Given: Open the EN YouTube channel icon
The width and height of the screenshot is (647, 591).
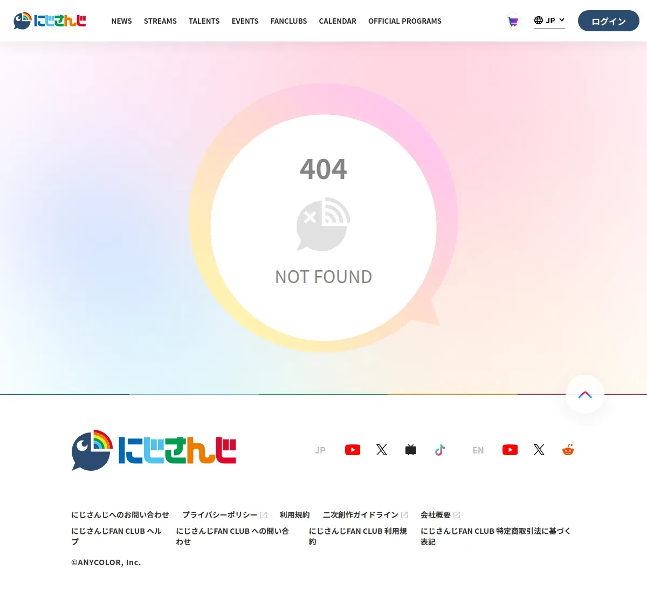Looking at the screenshot, I should (510, 450).
